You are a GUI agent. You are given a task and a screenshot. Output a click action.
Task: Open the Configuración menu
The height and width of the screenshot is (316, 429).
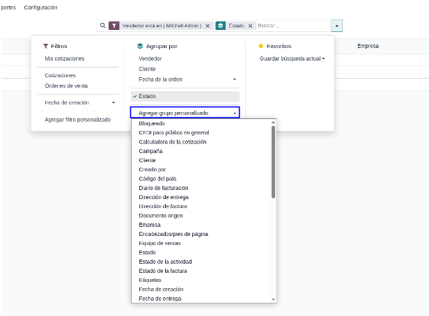(x=41, y=8)
